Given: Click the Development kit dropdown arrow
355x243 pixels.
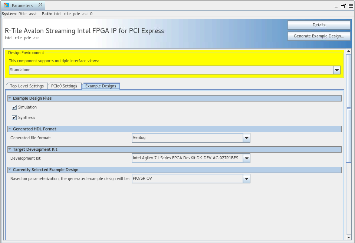Looking at the screenshot, I should click(x=247, y=158).
